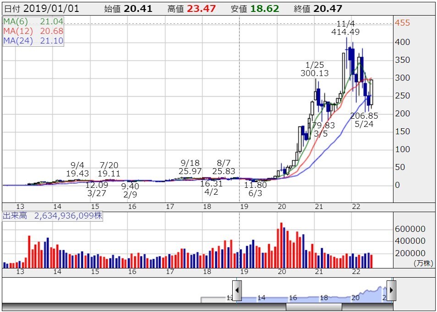Screen dimensions: 437x312
Task: Toggle the MA(24) moving average legend
Action: click(x=33, y=41)
